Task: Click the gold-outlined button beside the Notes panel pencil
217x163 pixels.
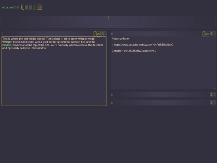Action: pos(204,34)
